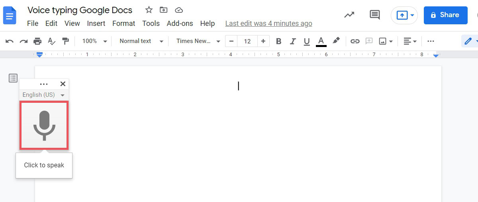The width and height of the screenshot is (478, 202).
Task: Click the font size field showing 12
Action: [247, 41]
